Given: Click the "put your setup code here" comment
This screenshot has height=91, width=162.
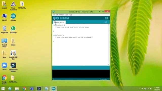Looking at the screenshot, I should pyautogui.click(x=72, y=27).
